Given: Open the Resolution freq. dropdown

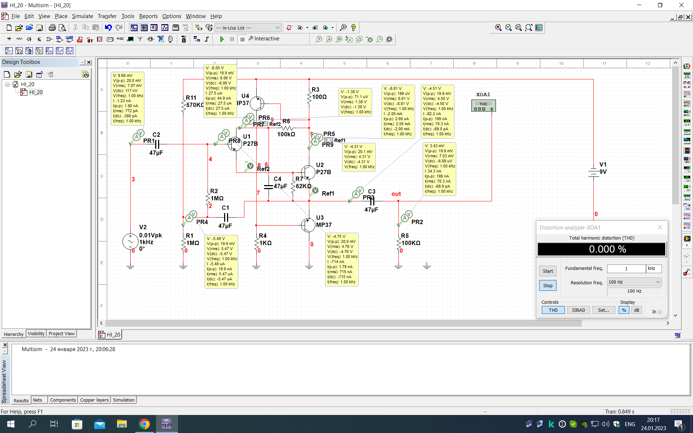Looking at the screenshot, I should 634,282.
